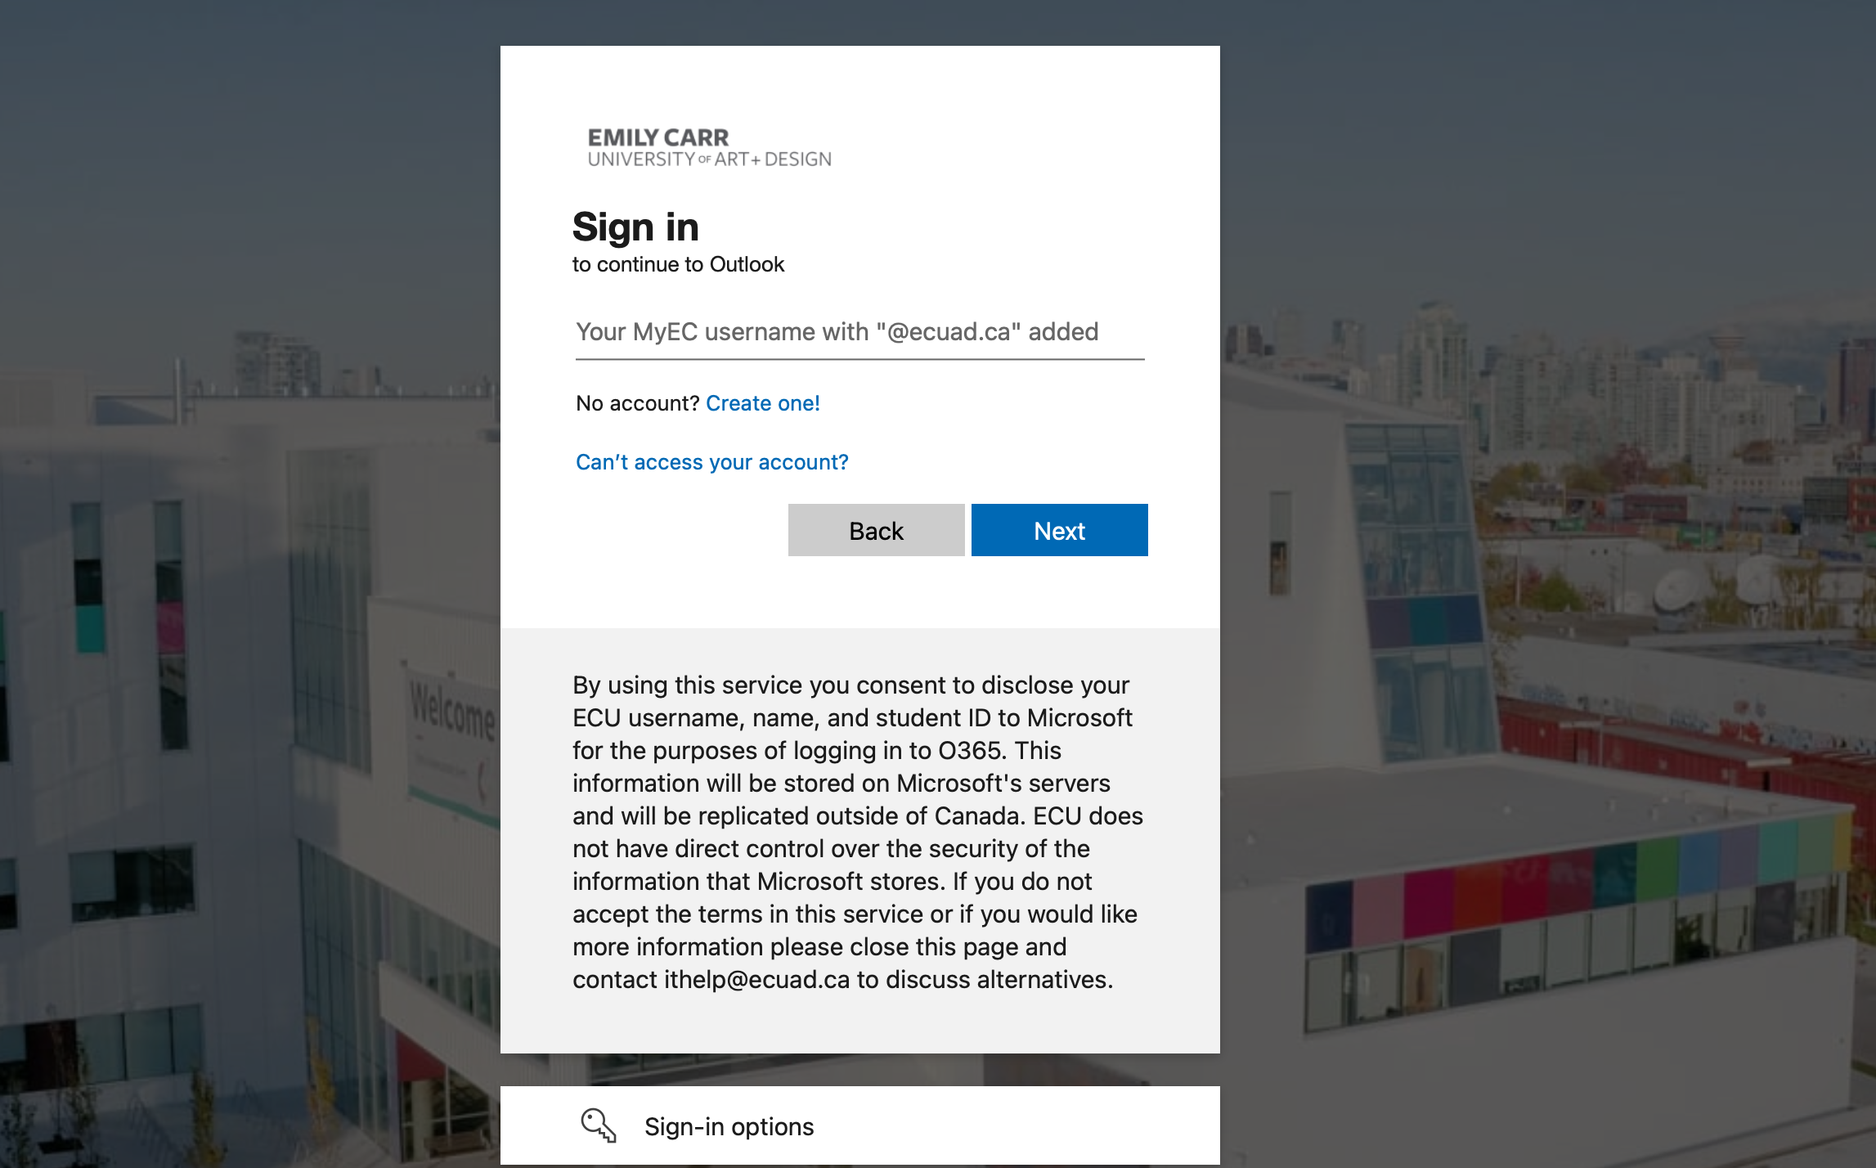Click the Welcome banner in the background photo
The height and width of the screenshot is (1168, 1876).
tap(451, 712)
